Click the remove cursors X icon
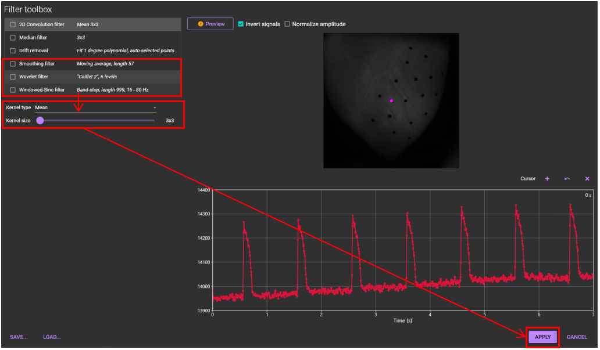The height and width of the screenshot is (350, 600). (x=587, y=179)
